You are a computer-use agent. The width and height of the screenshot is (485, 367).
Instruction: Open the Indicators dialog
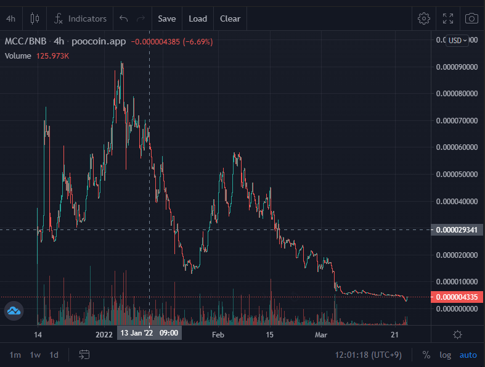pyautogui.click(x=80, y=19)
